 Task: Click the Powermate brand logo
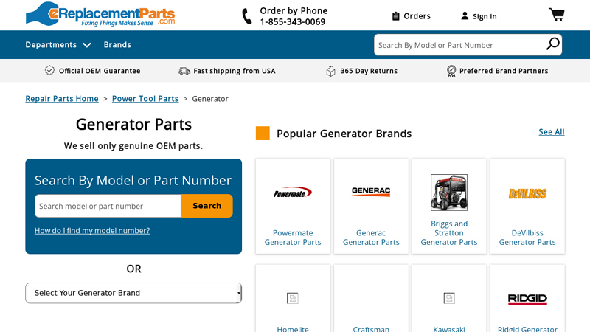point(293,193)
